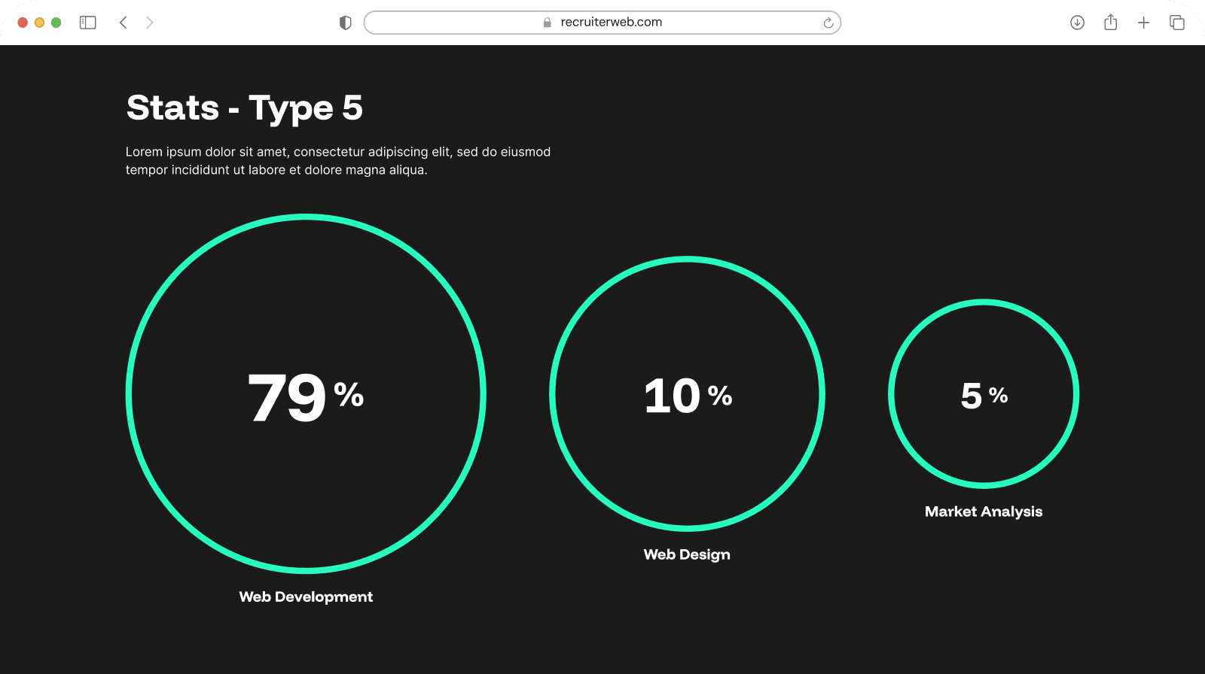Minimize the window using the yellow button
Viewport: 1205px width, 674px height.
tap(39, 23)
